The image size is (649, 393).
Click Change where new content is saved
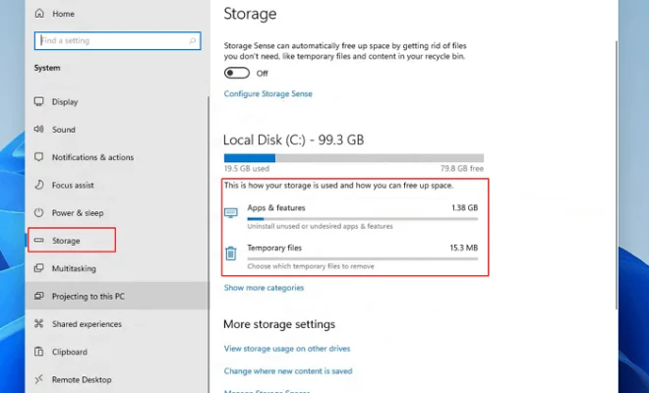click(288, 370)
